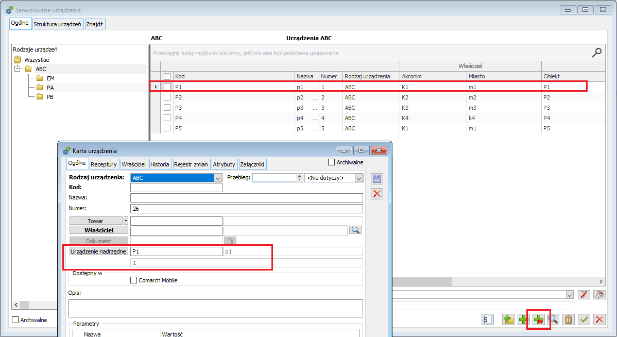The width and height of the screenshot is (617, 337).
Task: Click the S document icon in bottom toolbar
Action: pos(488,319)
